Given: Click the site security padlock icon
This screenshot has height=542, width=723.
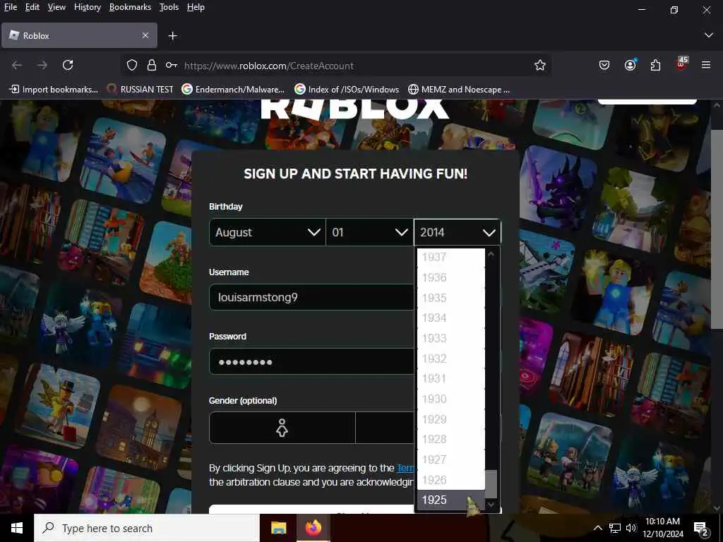Looking at the screenshot, I should point(152,66).
